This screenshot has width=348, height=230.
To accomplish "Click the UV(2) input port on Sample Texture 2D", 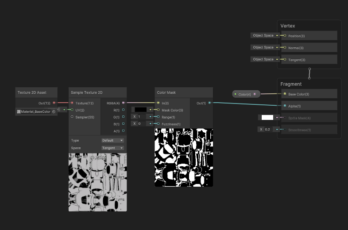I will click(x=72, y=110).
